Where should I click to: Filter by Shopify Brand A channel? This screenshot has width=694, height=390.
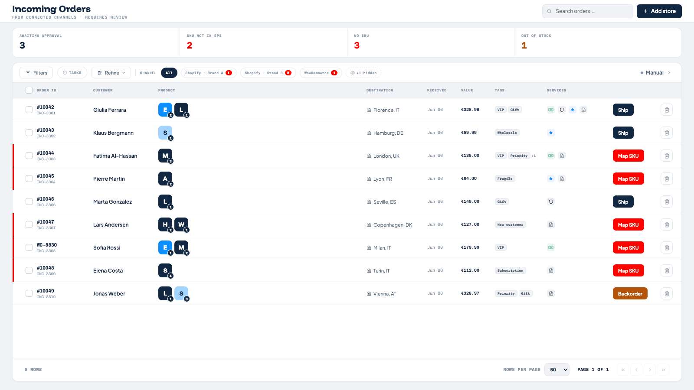tap(209, 73)
